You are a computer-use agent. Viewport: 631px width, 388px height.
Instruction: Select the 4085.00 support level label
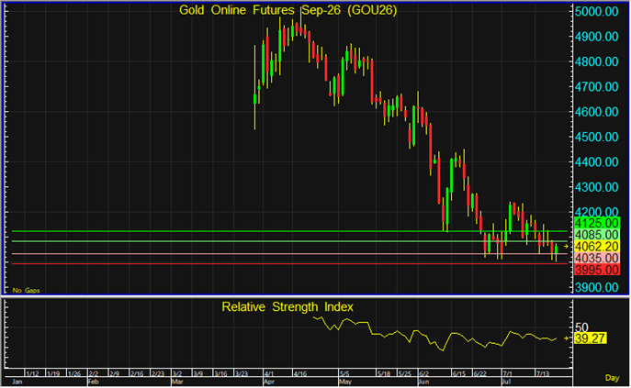(596, 235)
